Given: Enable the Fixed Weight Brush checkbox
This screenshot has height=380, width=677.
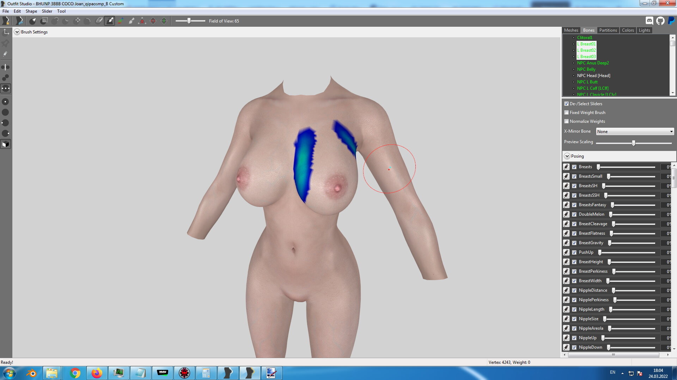Looking at the screenshot, I should point(567,113).
